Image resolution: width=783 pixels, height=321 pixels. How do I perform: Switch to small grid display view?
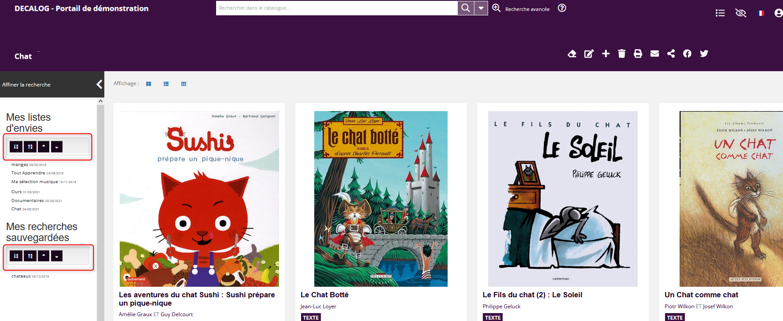(x=184, y=84)
